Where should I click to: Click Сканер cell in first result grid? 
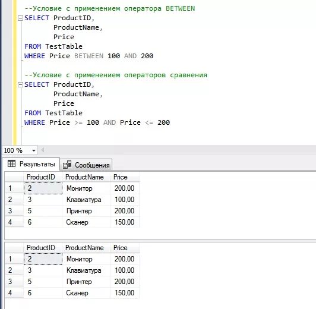coord(86,222)
